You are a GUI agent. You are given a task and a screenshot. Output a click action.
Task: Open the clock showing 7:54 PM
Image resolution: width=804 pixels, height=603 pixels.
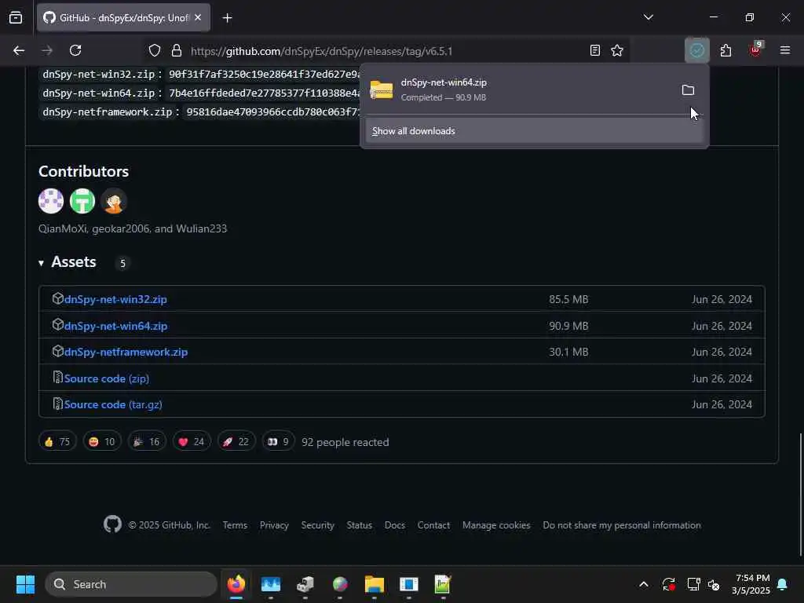tap(751, 584)
